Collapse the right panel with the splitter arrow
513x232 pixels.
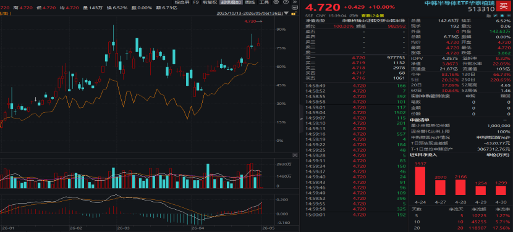pos(302,120)
